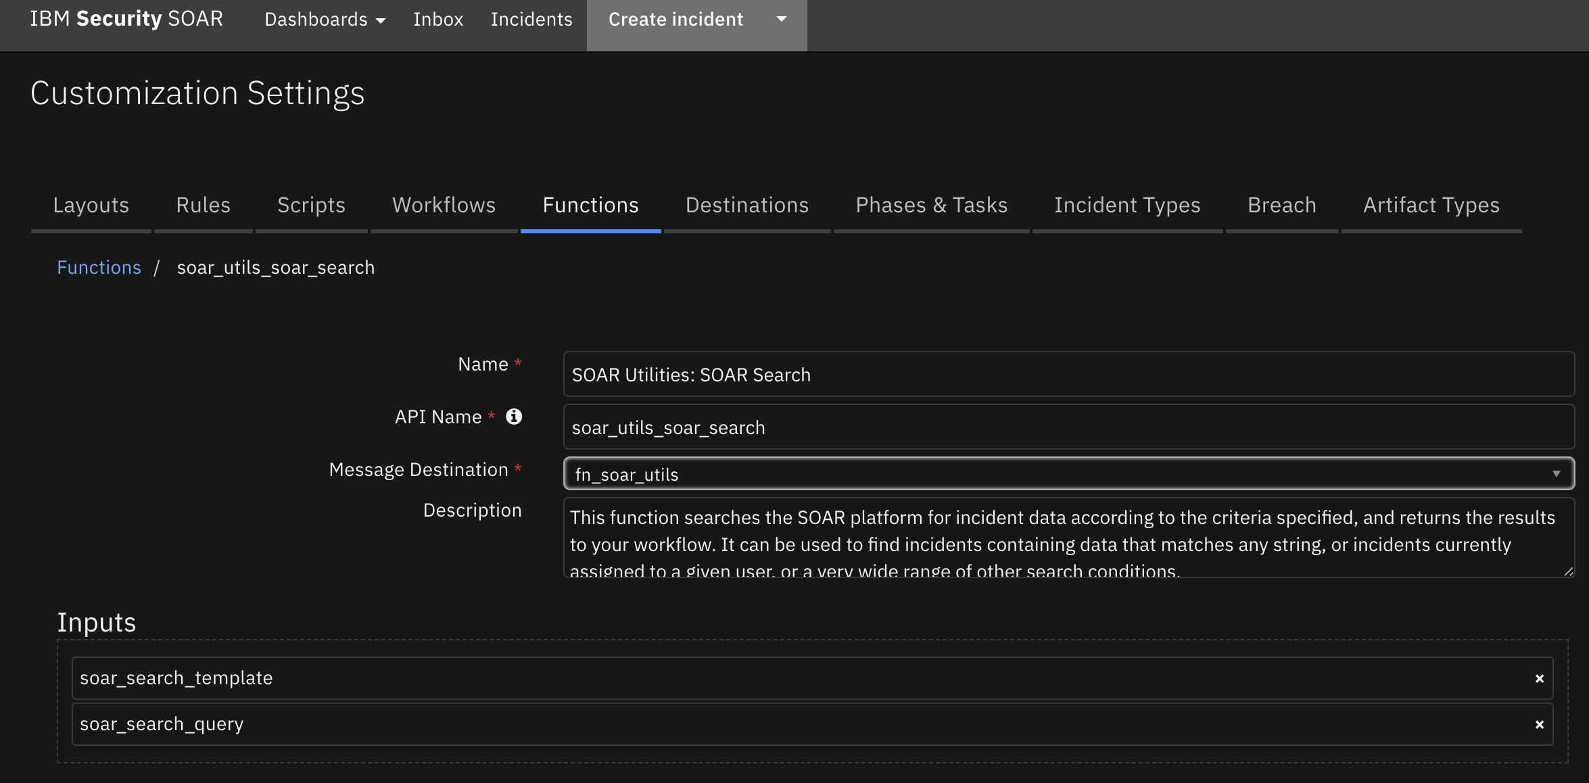
Task: Click the Functions tab in Customization Settings
Action: 591,204
